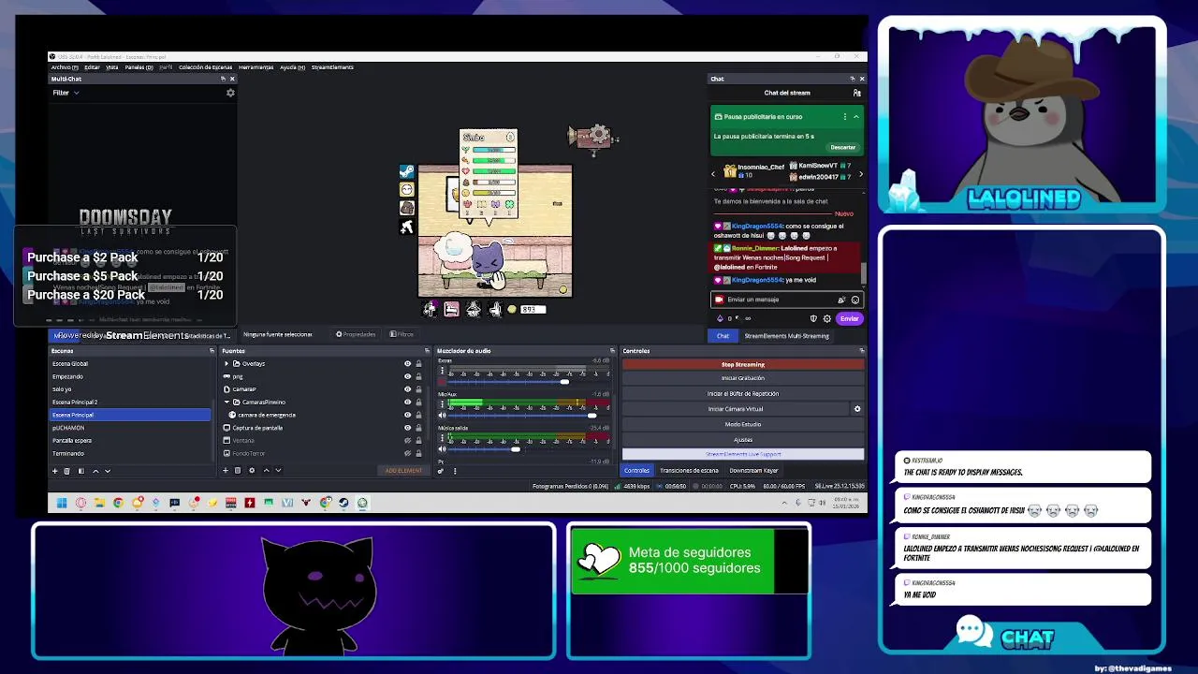Open Windows Start button in taskbar
The height and width of the screenshot is (674, 1198).
tap(61, 503)
